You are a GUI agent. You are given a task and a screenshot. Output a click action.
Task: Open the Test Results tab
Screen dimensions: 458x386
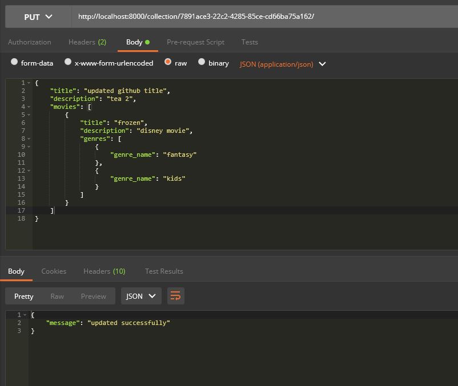pyautogui.click(x=164, y=271)
